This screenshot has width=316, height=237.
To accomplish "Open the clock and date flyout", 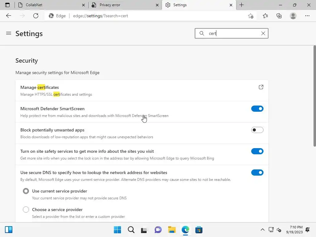I will (294, 230).
